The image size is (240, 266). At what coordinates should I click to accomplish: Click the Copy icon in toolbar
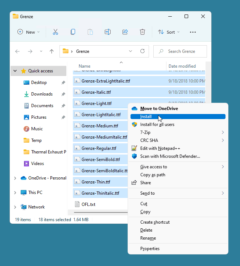tap(73, 32)
